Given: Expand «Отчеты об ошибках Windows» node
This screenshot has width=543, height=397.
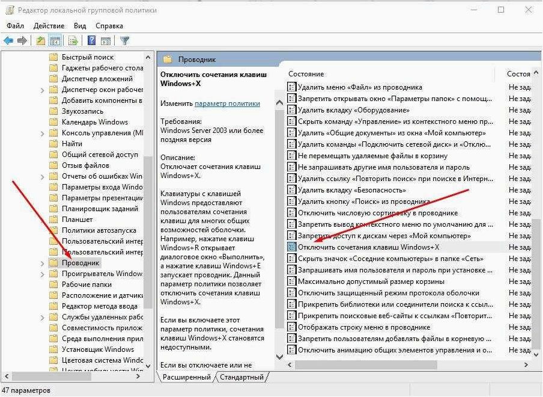Looking at the screenshot, I should coord(42,177).
